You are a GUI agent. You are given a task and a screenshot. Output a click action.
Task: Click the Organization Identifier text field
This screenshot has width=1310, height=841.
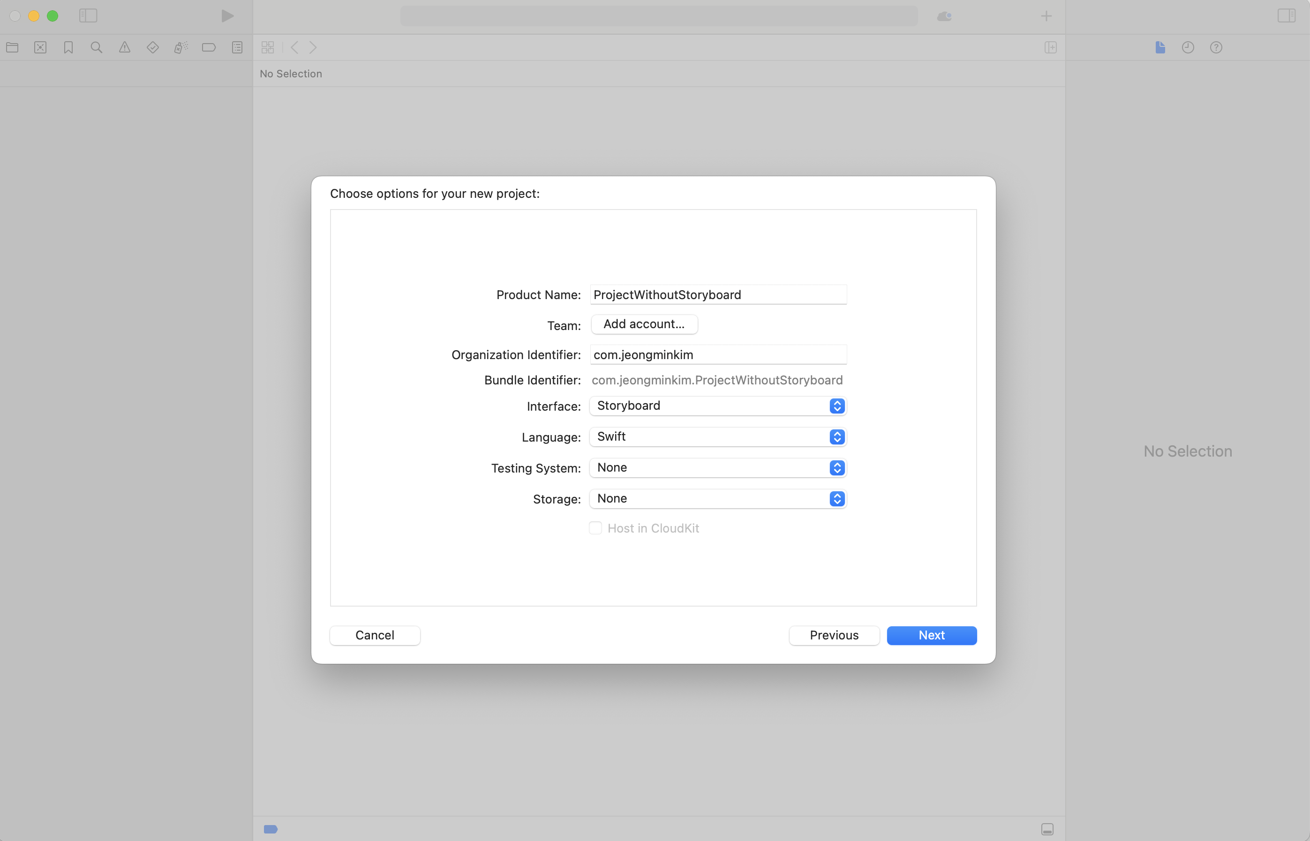(718, 355)
